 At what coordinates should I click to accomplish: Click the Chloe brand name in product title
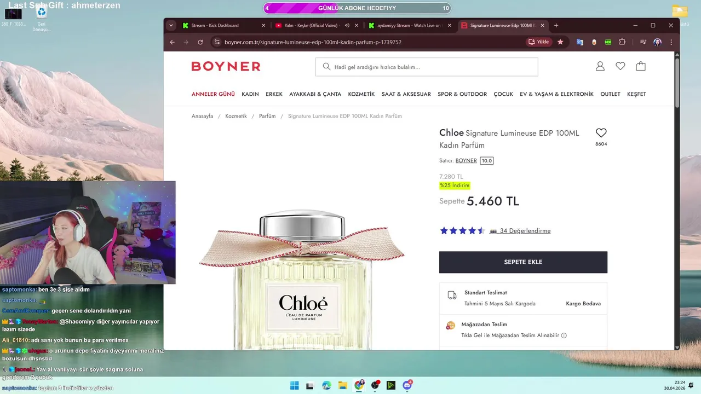(451, 133)
